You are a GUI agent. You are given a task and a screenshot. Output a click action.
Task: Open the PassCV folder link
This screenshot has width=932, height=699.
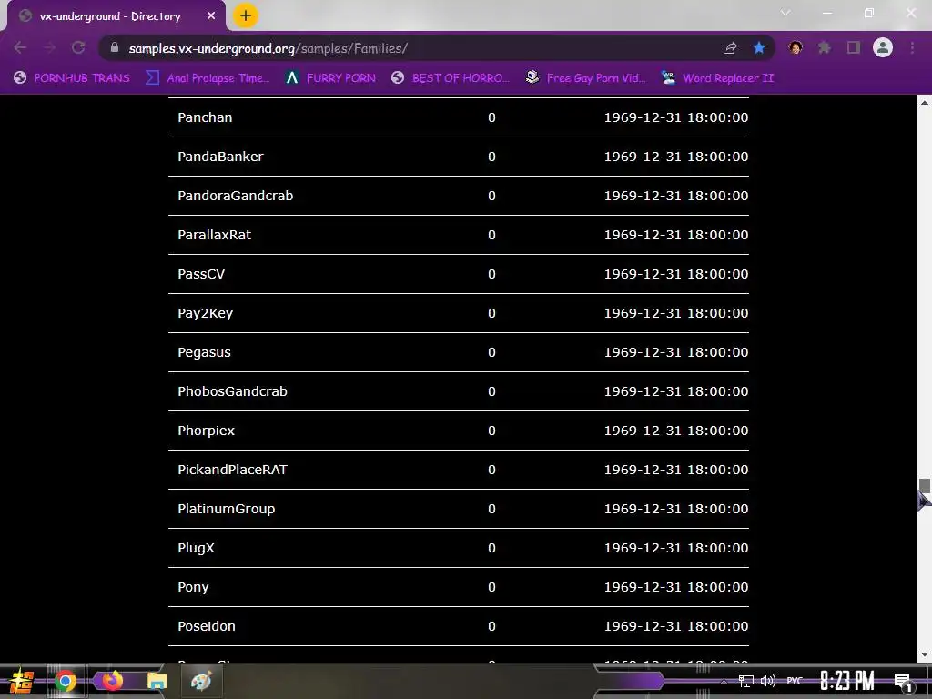click(x=201, y=274)
